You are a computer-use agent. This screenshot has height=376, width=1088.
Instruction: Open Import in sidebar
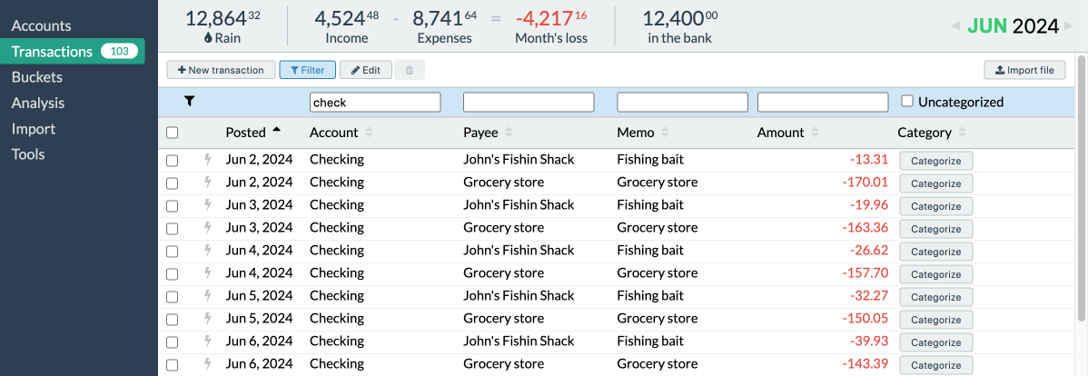point(34,128)
